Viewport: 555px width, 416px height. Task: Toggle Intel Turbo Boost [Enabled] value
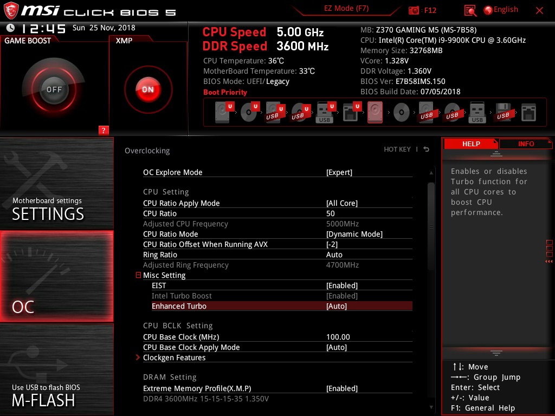[341, 296]
